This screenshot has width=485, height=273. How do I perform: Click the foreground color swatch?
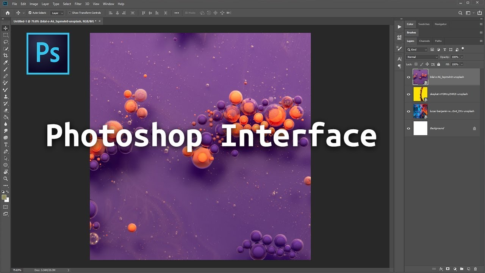[4, 197]
